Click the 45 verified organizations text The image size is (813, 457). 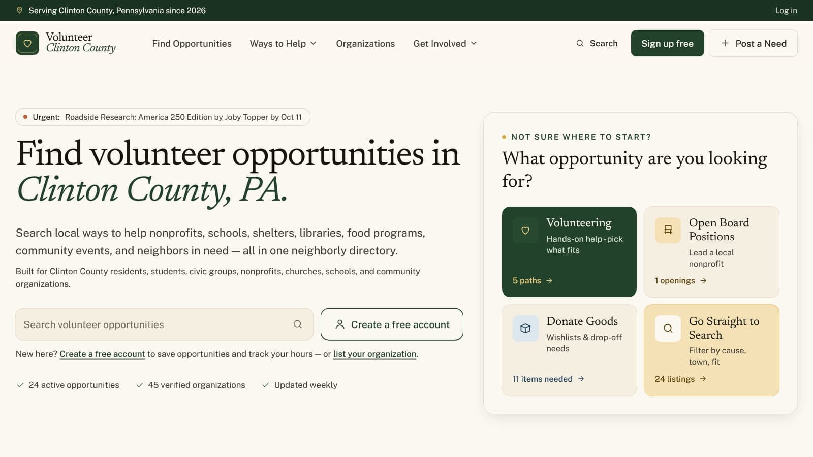click(x=196, y=385)
